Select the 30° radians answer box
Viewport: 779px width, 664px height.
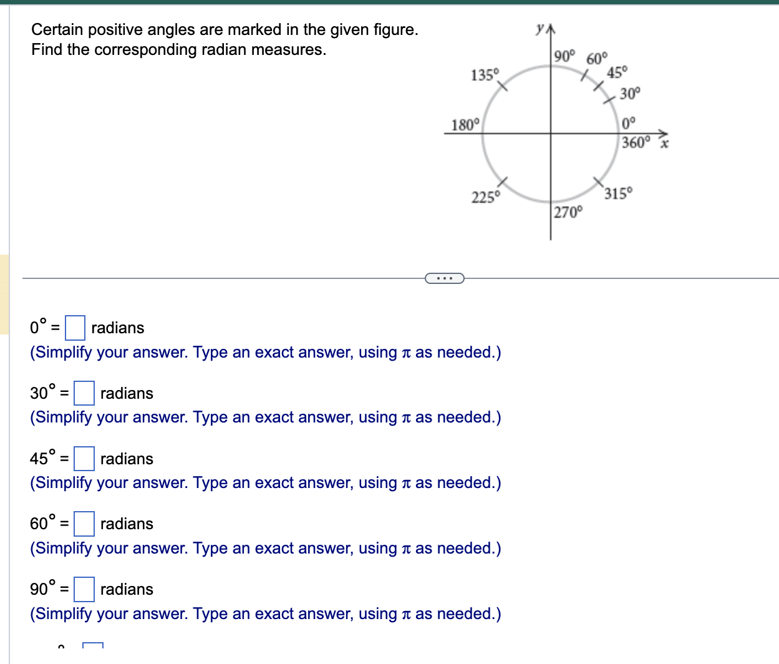point(84,392)
